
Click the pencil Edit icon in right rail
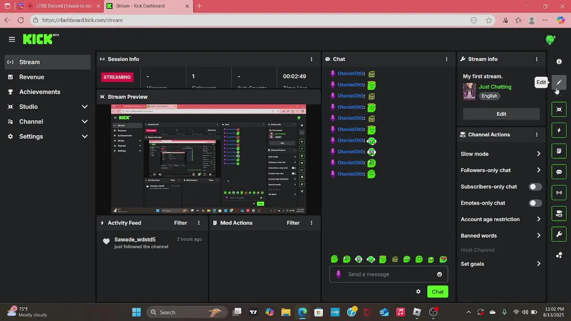(559, 82)
